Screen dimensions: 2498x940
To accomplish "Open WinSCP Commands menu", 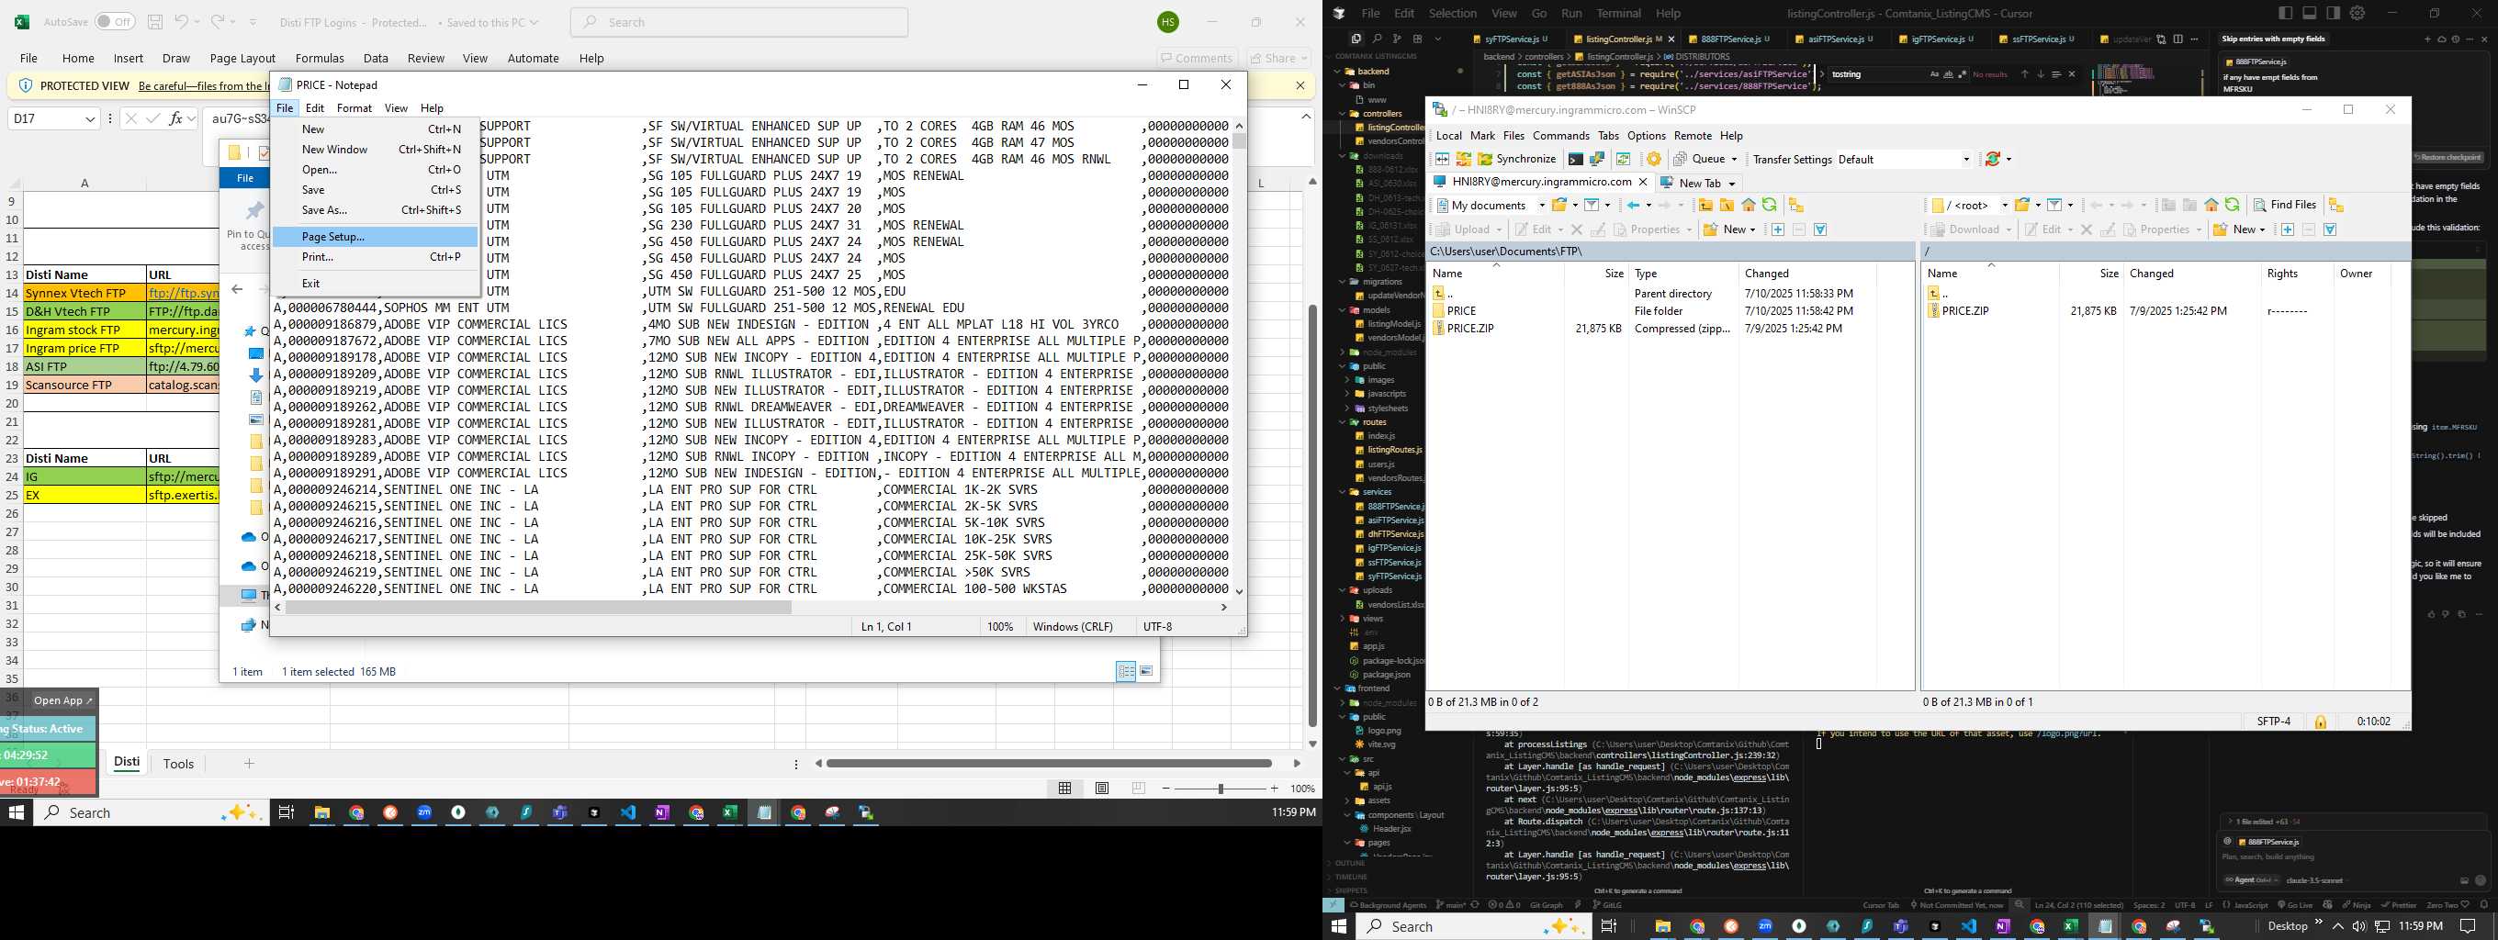I will [1560, 136].
